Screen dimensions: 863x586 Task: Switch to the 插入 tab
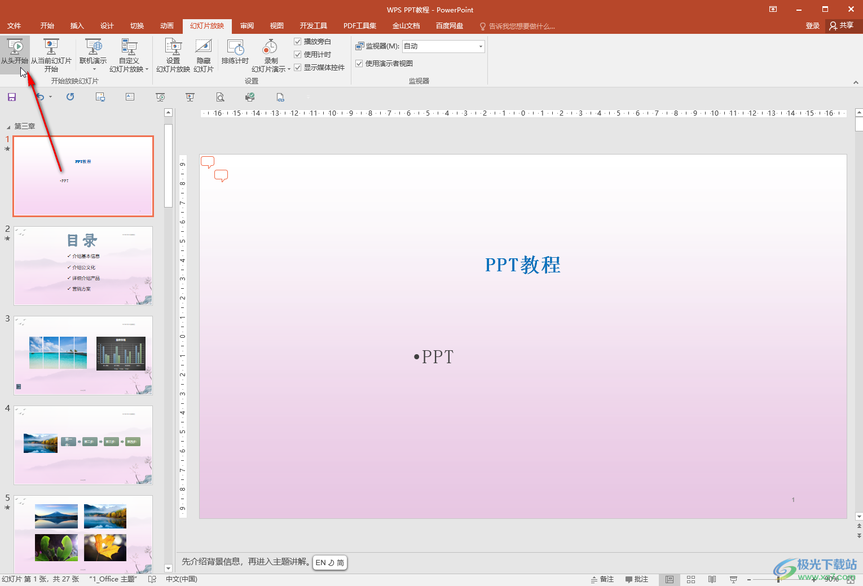77,26
